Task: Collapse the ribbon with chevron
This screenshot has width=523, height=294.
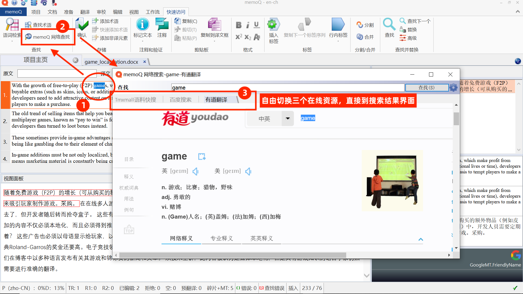Action: [x=518, y=12]
